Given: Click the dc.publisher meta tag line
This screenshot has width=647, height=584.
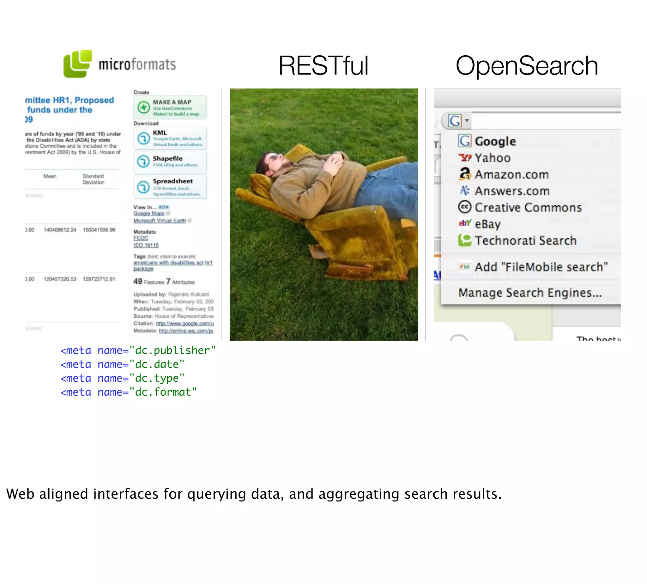Looking at the screenshot, I should 138,350.
